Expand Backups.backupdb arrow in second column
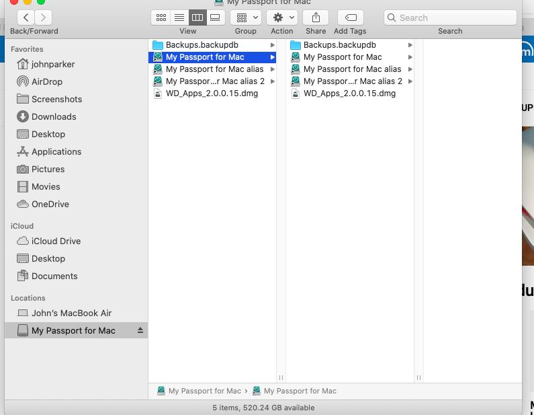Screen dimensions: 534x415 click(410, 45)
